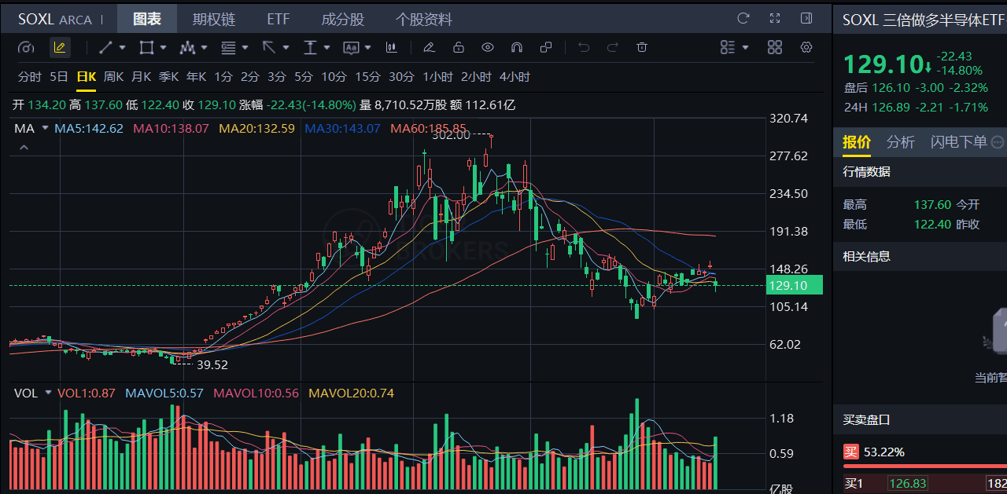The height and width of the screenshot is (494, 1007).
Task: Select the 15分 timeframe
Action: tap(367, 77)
